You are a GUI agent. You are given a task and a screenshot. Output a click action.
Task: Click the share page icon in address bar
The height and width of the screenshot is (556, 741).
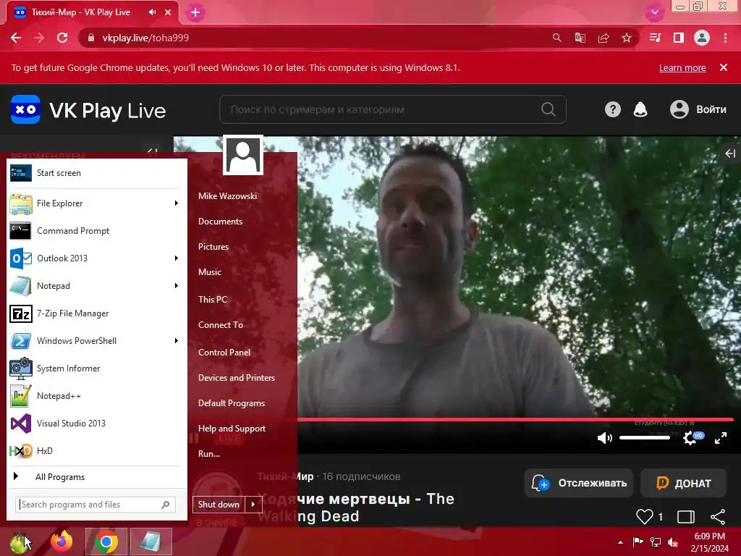coord(604,38)
